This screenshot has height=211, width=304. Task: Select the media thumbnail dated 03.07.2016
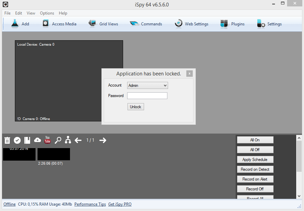pyautogui.click(x=19, y=154)
